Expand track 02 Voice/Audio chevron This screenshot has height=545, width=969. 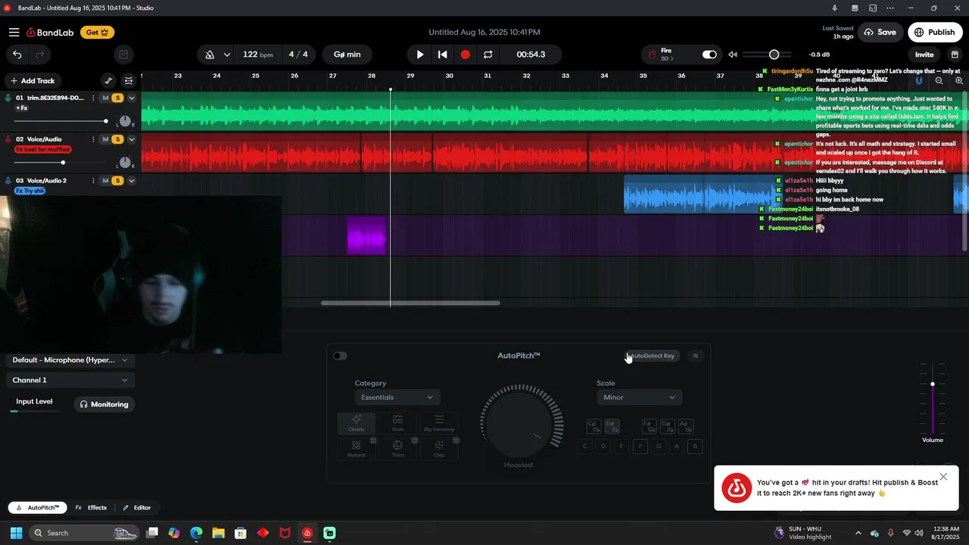(132, 139)
